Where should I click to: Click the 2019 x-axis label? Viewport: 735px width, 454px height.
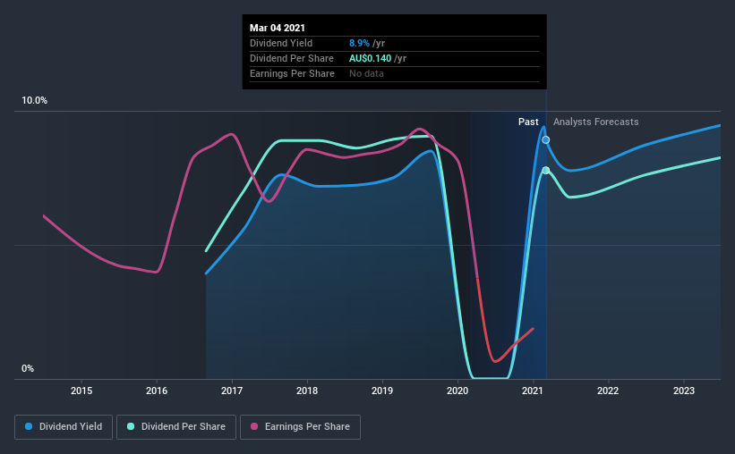click(x=382, y=391)
